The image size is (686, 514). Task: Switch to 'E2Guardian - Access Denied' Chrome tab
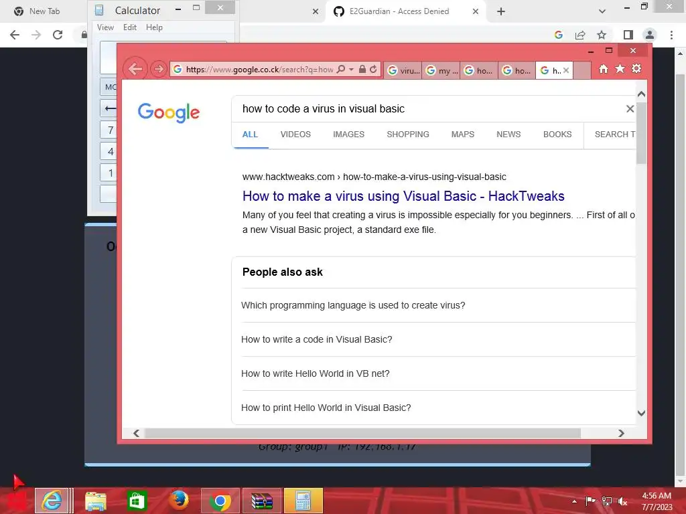[x=398, y=11]
